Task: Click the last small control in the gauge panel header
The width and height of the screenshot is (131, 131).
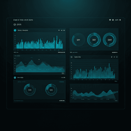Action: tap(64, 78)
